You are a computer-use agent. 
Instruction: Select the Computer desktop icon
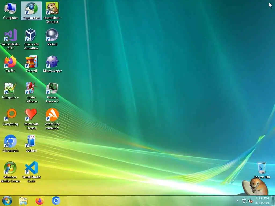(x=10, y=11)
